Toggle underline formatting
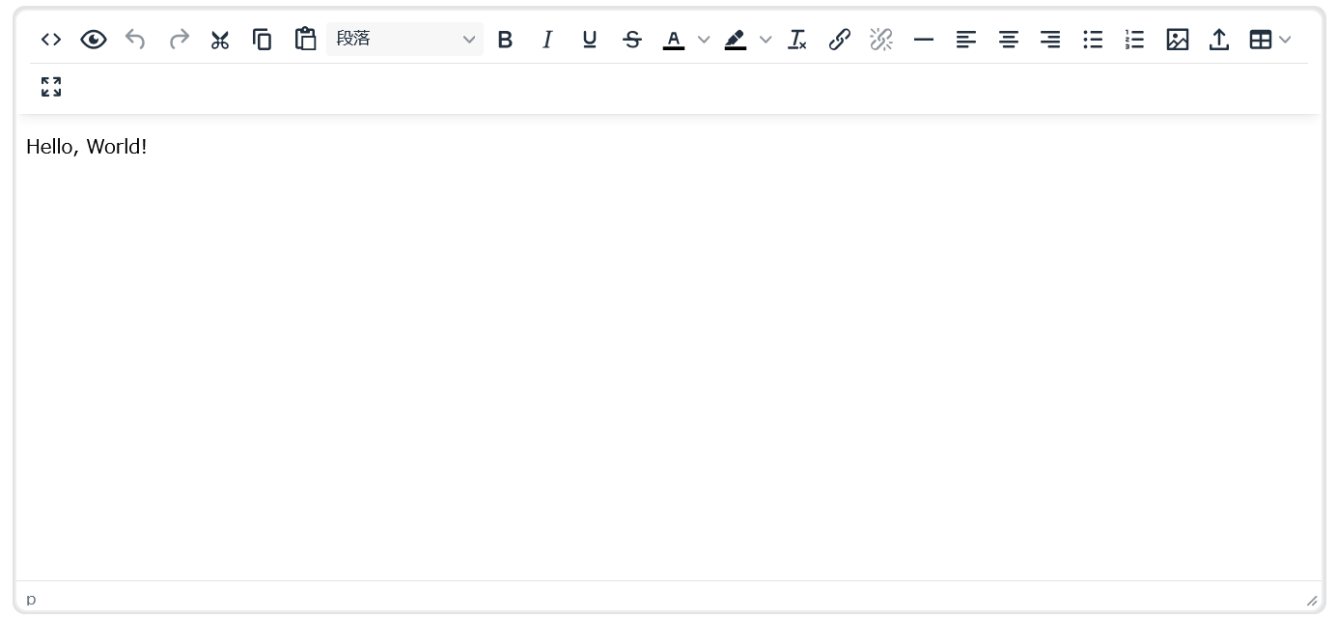1337x619 pixels. pos(590,40)
